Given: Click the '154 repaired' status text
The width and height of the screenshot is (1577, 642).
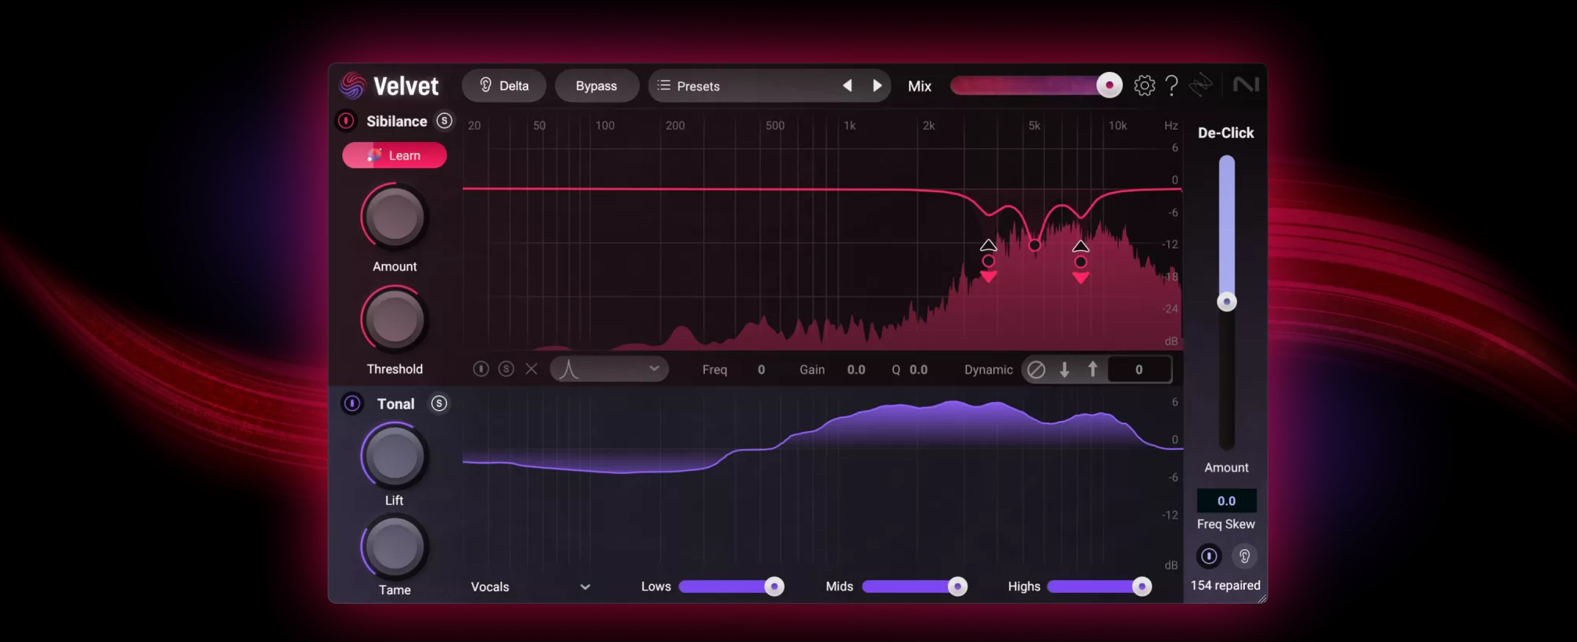Looking at the screenshot, I should pos(1225,585).
